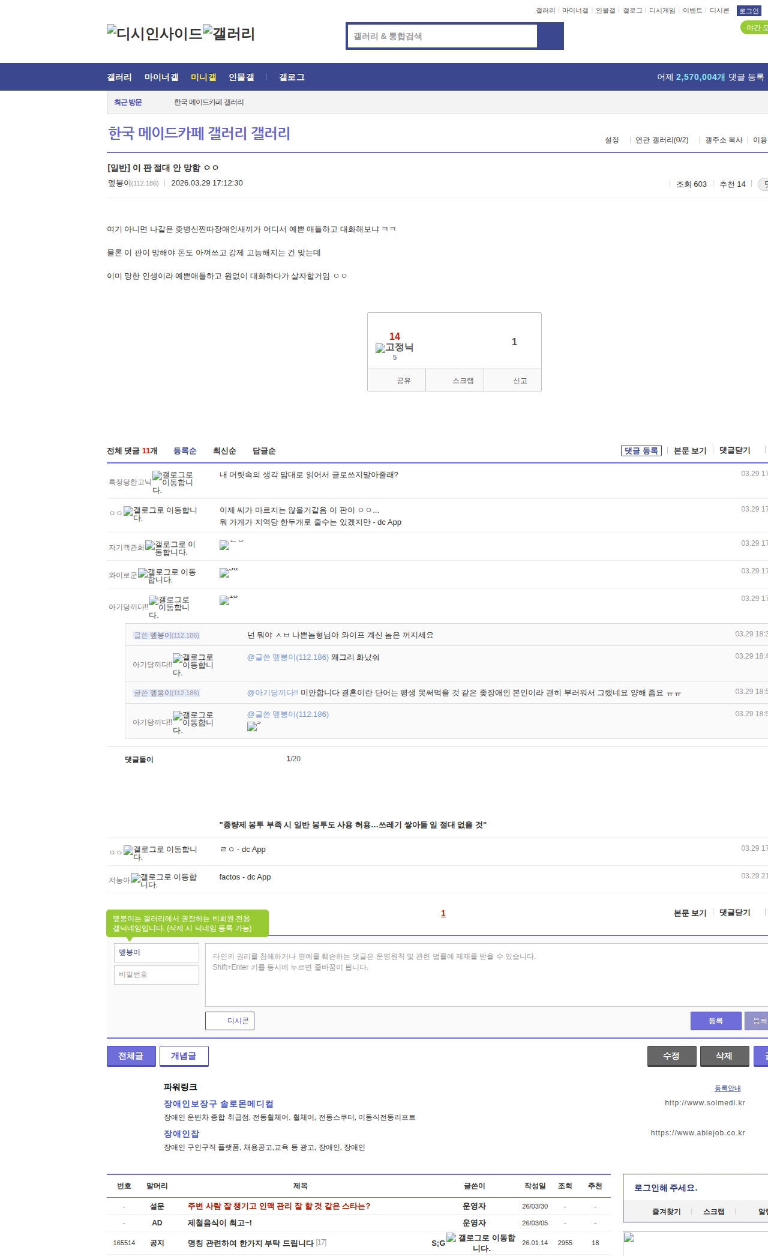Open the 장애인보장구 솔로몬메디컬 ad link
Image resolution: width=768 pixels, height=1256 pixels.
(218, 1104)
